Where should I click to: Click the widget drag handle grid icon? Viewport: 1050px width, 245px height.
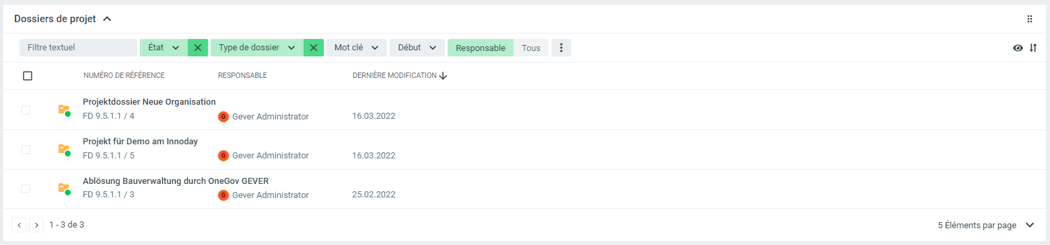pos(1030,19)
